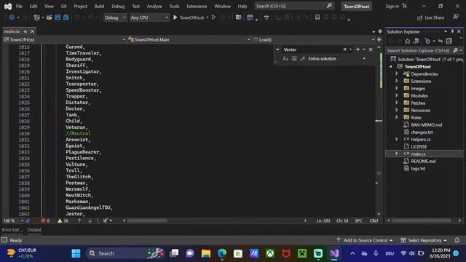Screen dimensions: 466x262
Task: Open the TownOfHost.Main type dropdown
Action: (189, 39)
